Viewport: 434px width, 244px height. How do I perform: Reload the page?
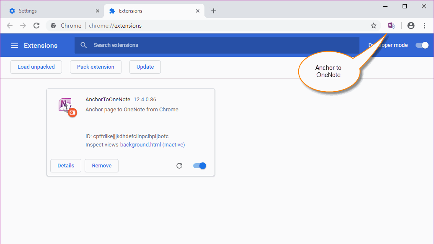coord(36,26)
